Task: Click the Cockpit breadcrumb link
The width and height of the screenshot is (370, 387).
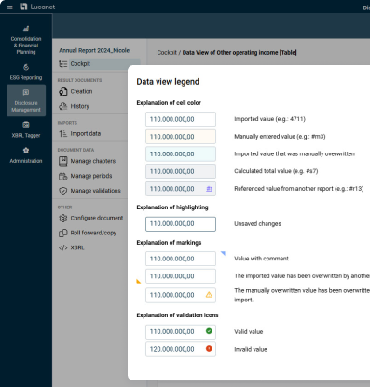Action: pyautogui.click(x=167, y=53)
